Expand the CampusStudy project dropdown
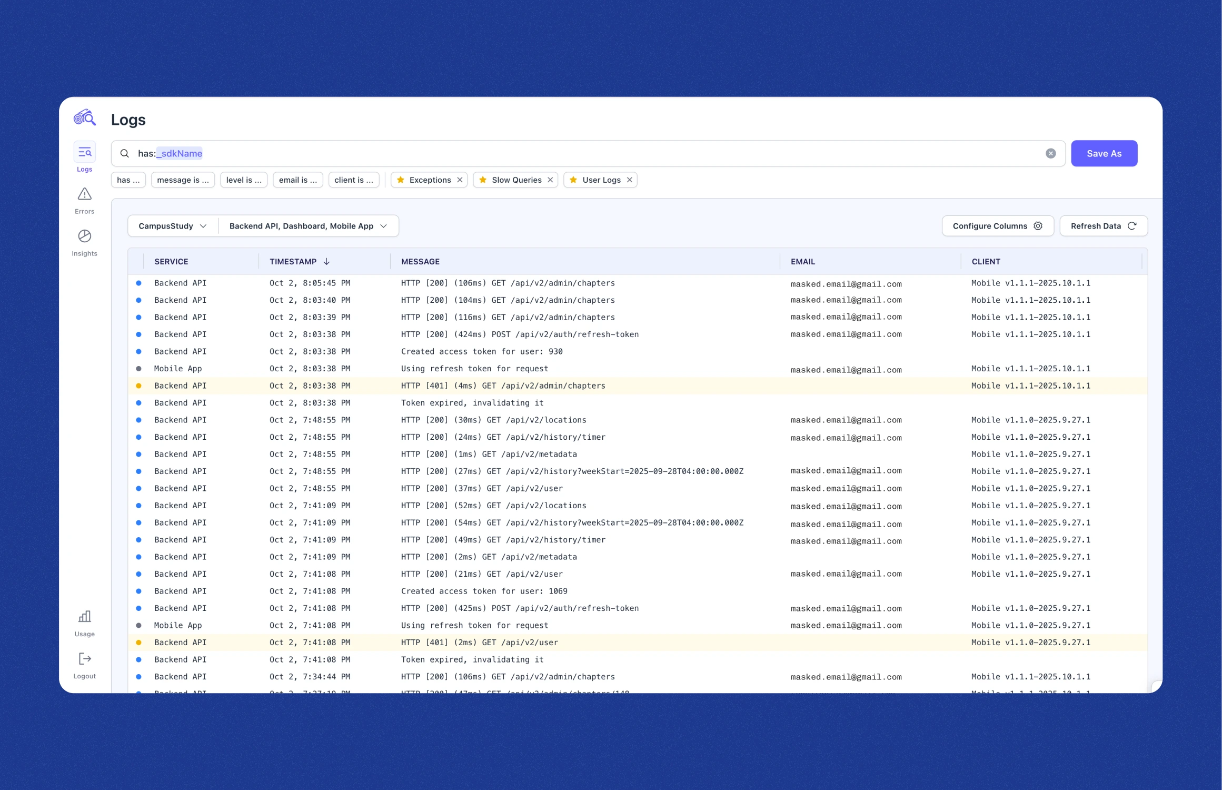 173,226
